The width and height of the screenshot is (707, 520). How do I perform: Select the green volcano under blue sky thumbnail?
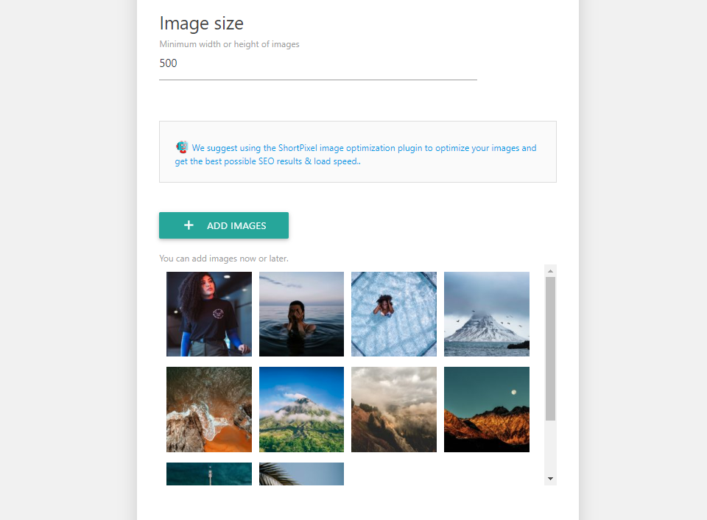point(302,410)
